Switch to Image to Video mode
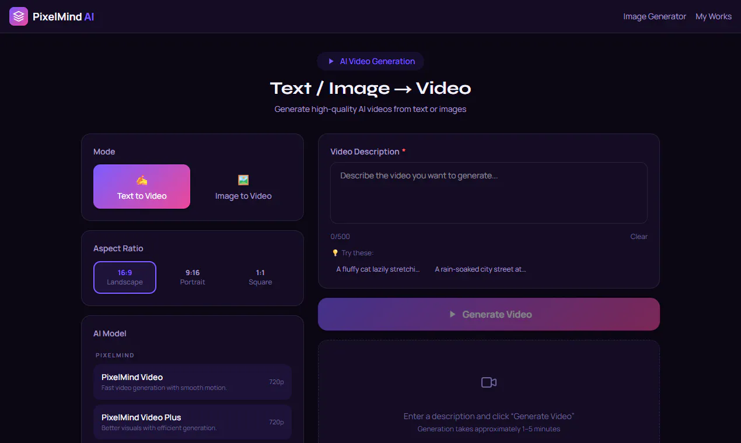This screenshot has width=741, height=443. coord(243,187)
